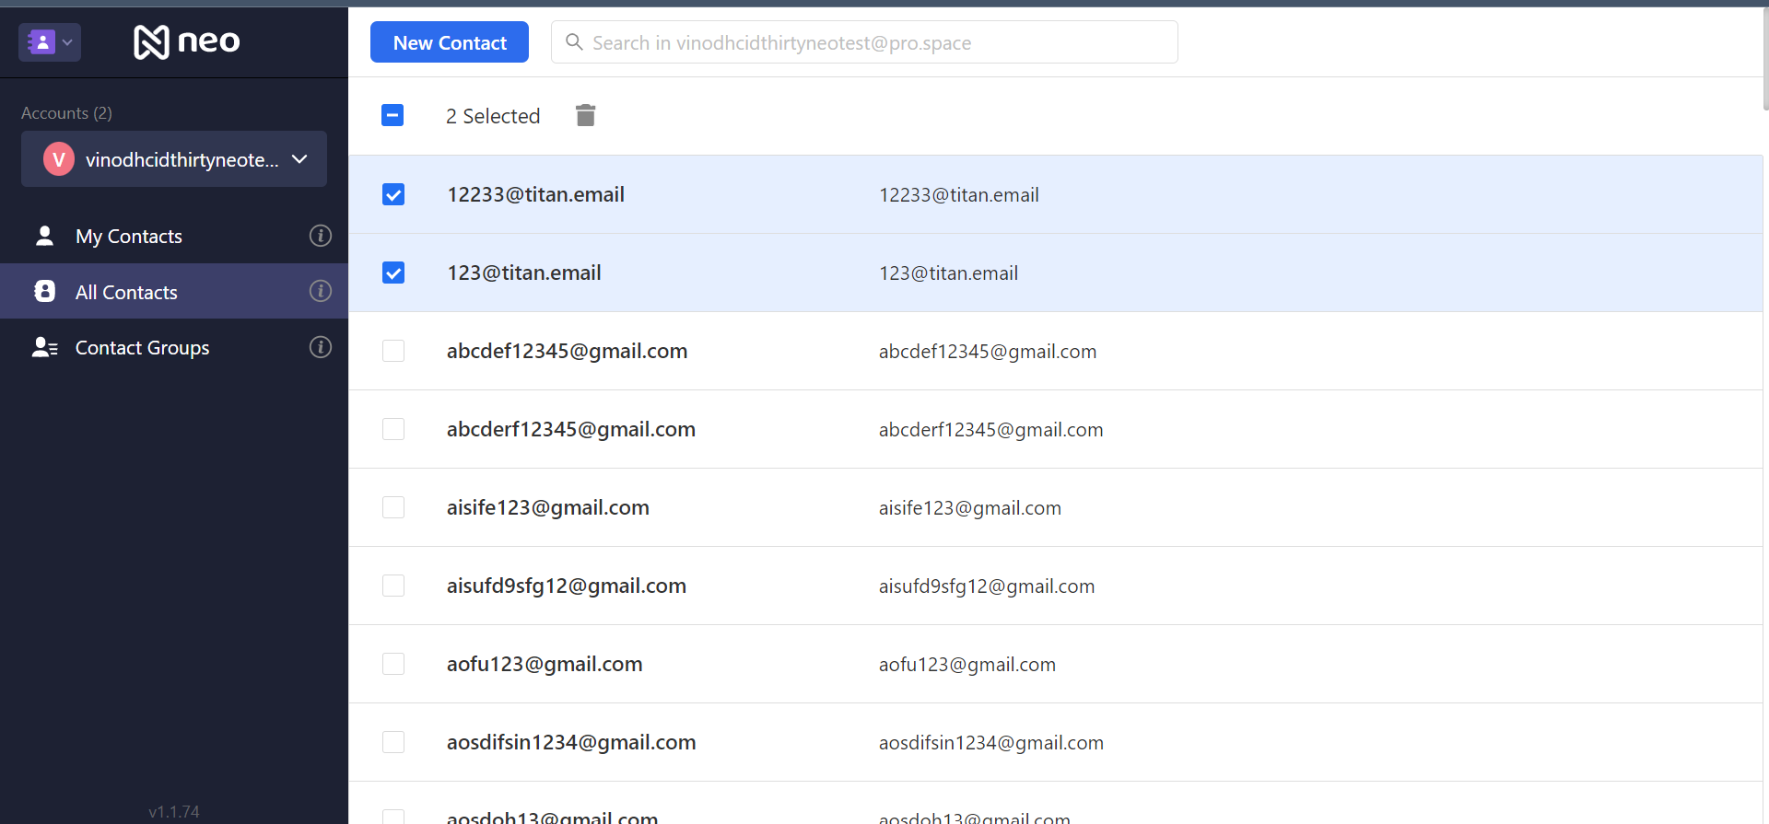Screen dimensions: 1769x824
Task: Click the New Contact button
Action: coord(450,42)
